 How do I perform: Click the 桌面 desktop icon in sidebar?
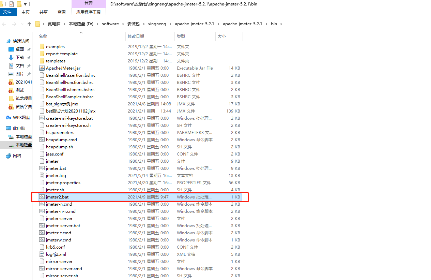[11, 49]
